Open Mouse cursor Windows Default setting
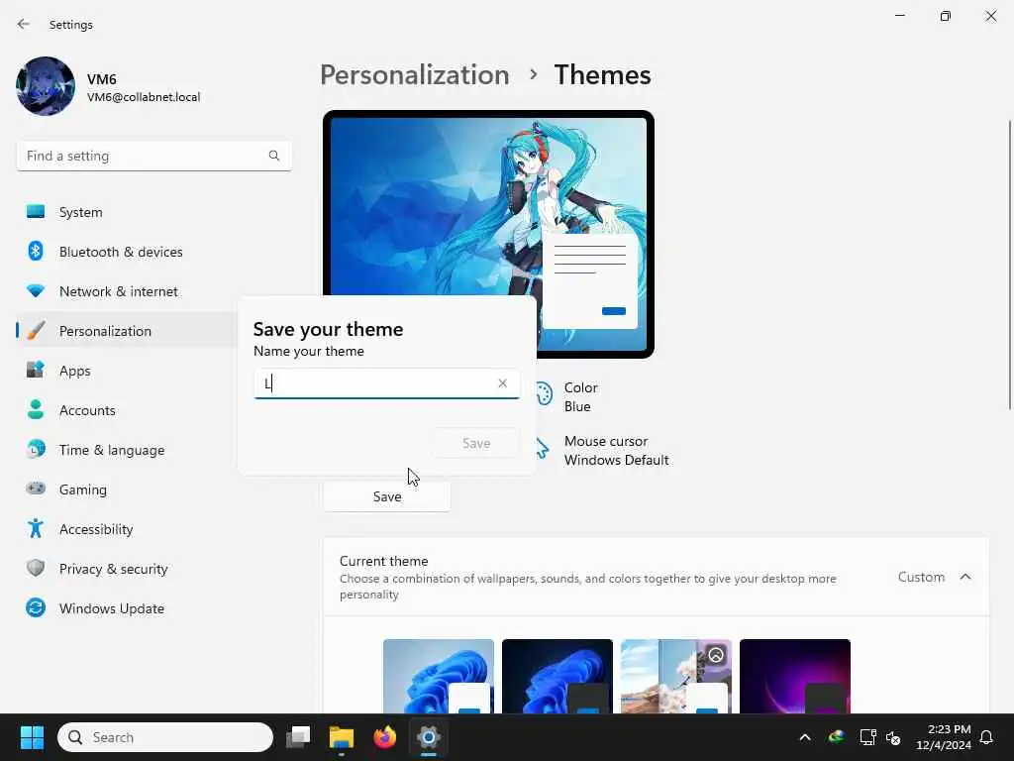1014x761 pixels. pos(616,451)
